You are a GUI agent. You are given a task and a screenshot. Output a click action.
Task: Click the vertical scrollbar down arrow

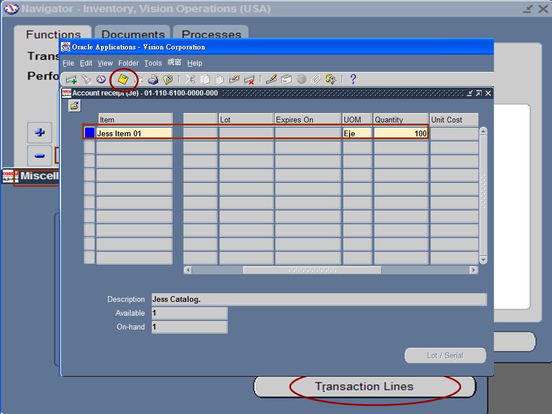tap(484, 260)
